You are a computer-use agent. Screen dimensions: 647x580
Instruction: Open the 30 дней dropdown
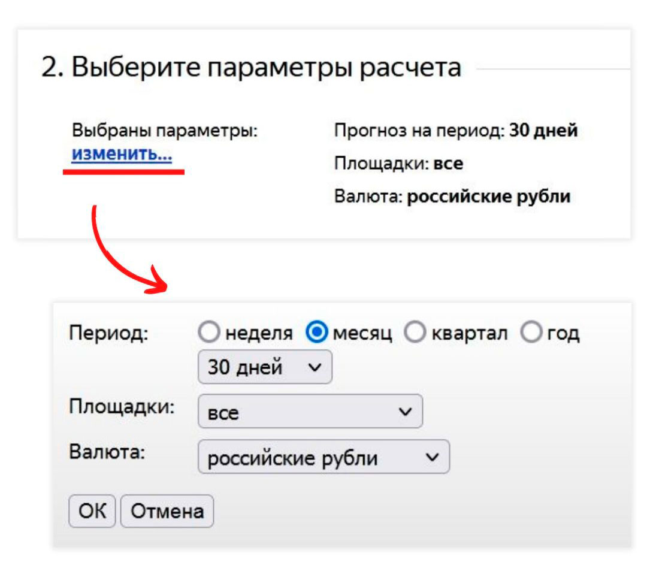click(265, 367)
